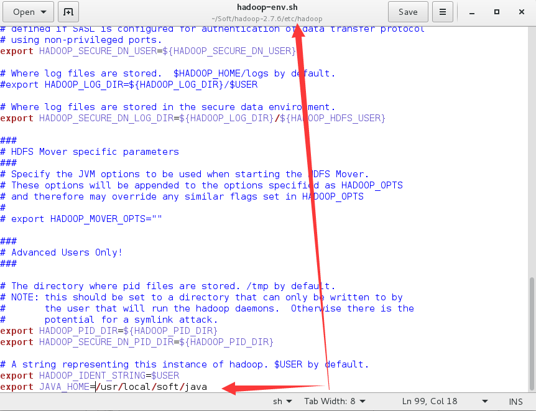Image resolution: width=536 pixels, height=411 pixels.
Task: Save the hadoop-env.sh file
Action: click(408, 12)
